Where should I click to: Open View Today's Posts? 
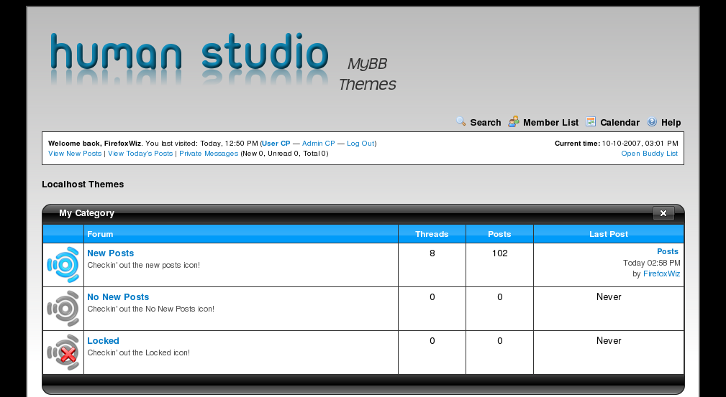point(140,154)
